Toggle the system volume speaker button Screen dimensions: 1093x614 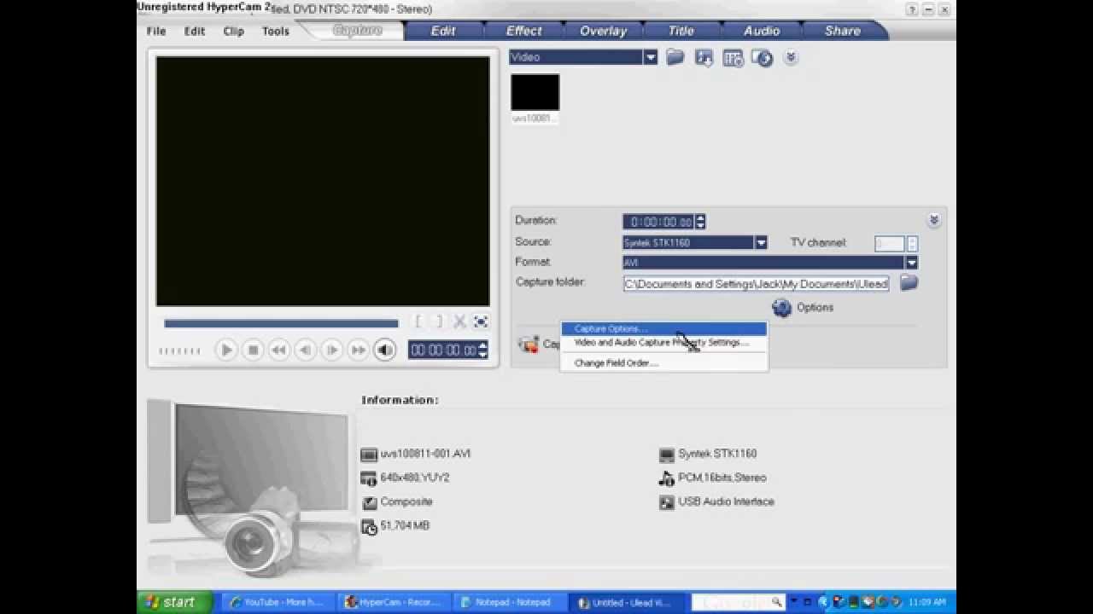[385, 350]
